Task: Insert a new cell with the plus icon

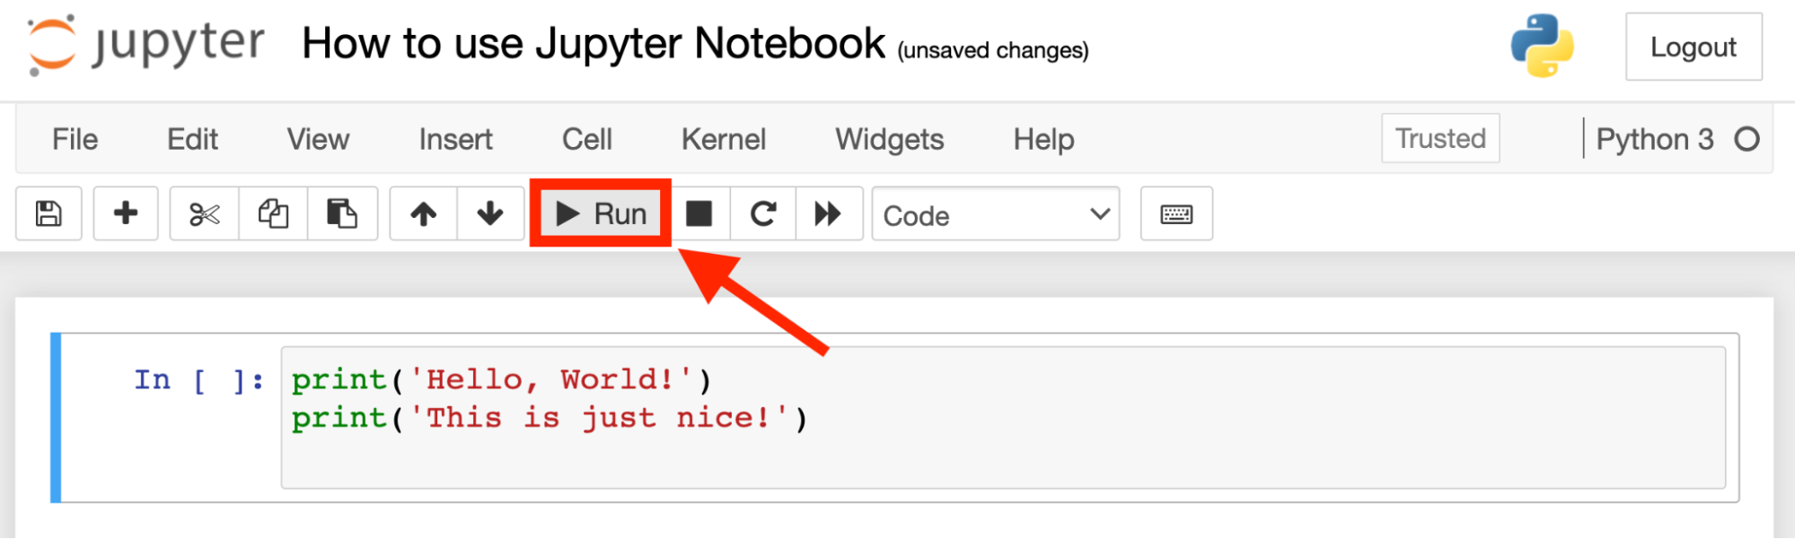Action: pyautogui.click(x=126, y=214)
